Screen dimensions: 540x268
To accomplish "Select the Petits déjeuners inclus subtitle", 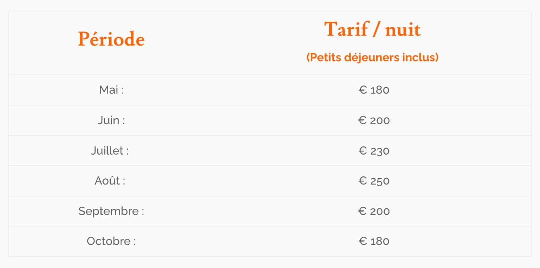I will [x=372, y=58].
